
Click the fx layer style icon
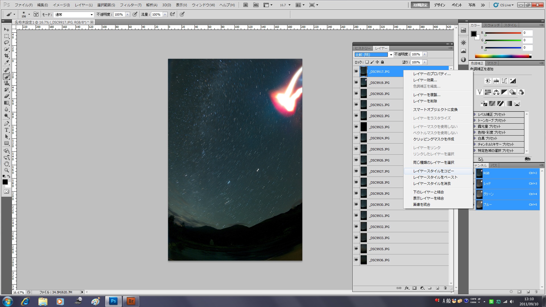pyautogui.click(x=407, y=288)
